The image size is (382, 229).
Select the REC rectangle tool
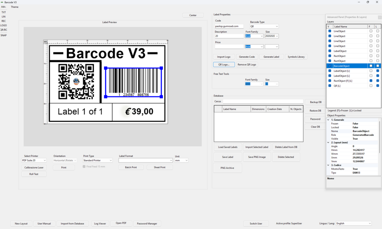(x=4, y=21)
